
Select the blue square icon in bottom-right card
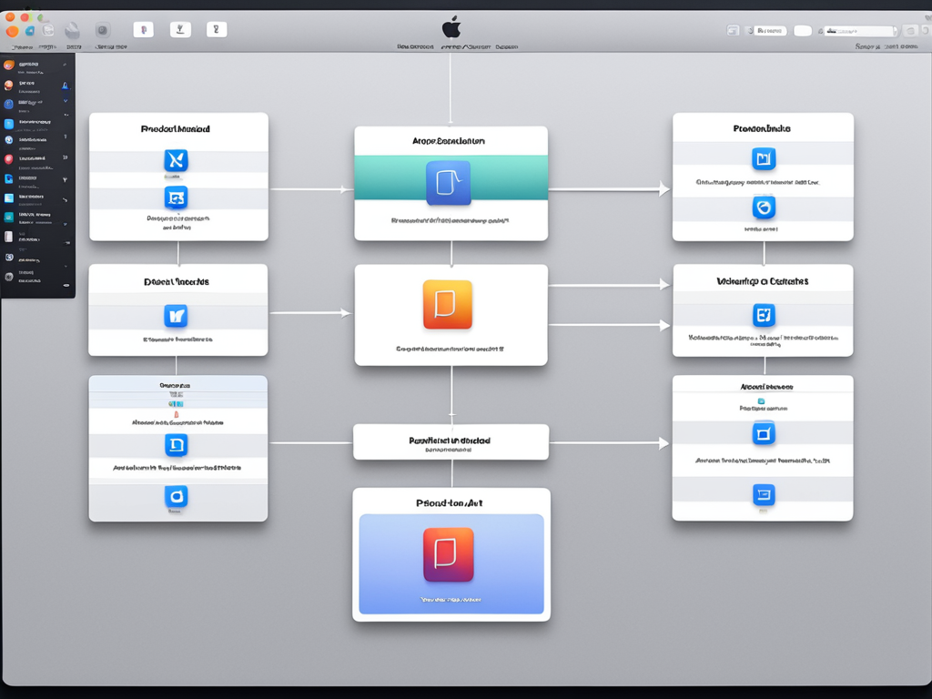point(764,434)
